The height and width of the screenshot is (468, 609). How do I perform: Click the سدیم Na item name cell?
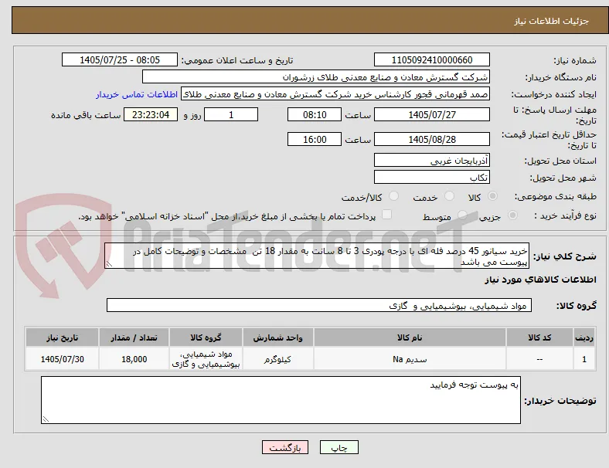pos(410,359)
